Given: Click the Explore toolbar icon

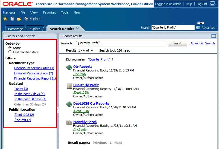Looking at the screenshot, I should [26, 19].
